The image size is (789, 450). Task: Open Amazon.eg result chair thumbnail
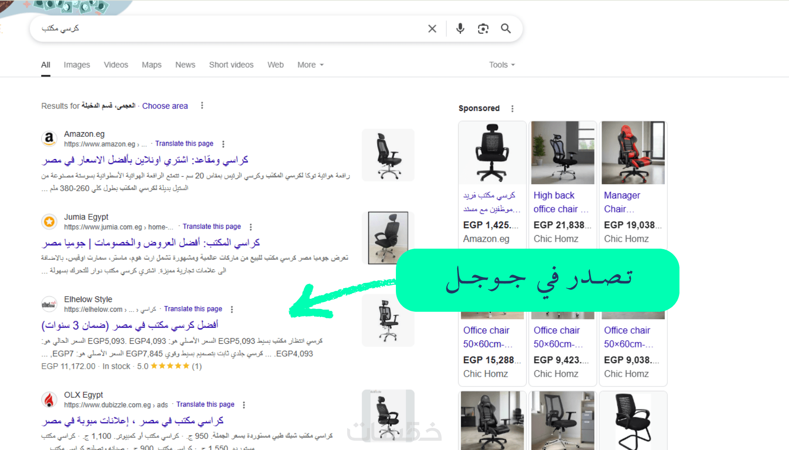pyautogui.click(x=388, y=155)
